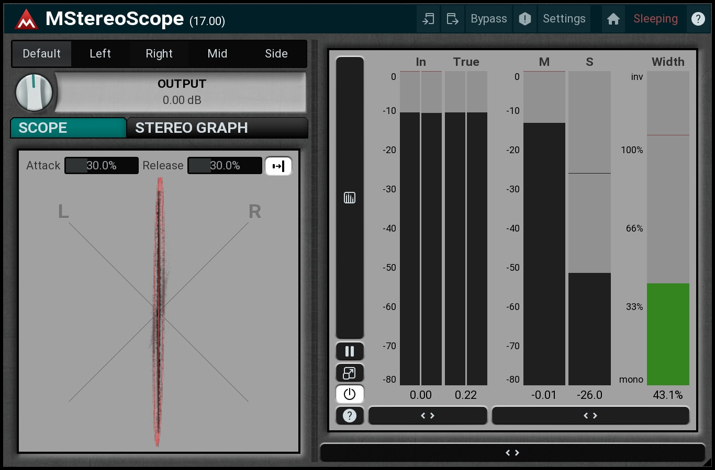The image size is (715, 470).
Task: Toggle the Bypass button
Action: pos(488,19)
